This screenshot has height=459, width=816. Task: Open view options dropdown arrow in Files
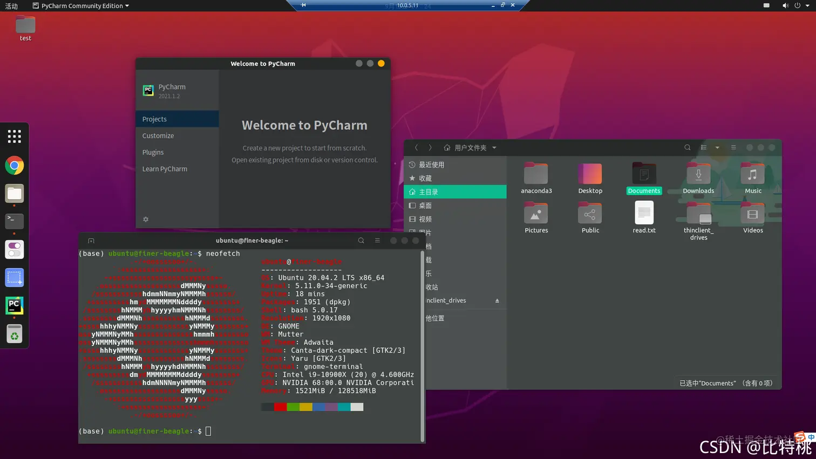[x=717, y=147]
